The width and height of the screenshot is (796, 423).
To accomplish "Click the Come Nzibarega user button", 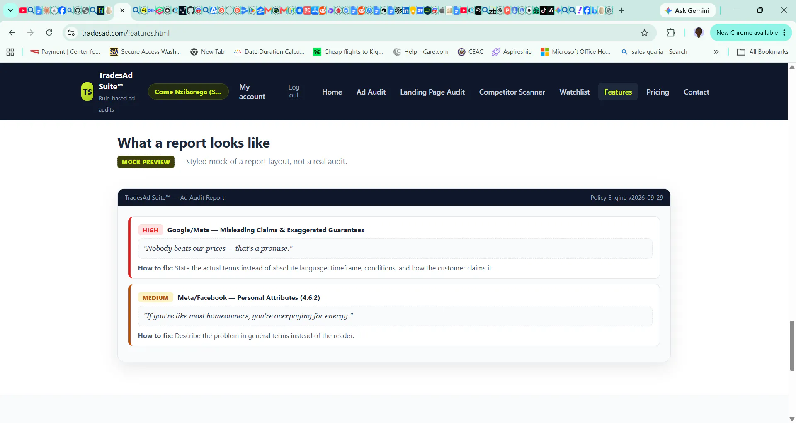I will [x=188, y=92].
